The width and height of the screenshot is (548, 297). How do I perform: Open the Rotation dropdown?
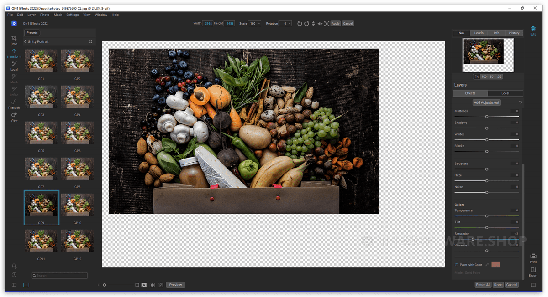285,23
